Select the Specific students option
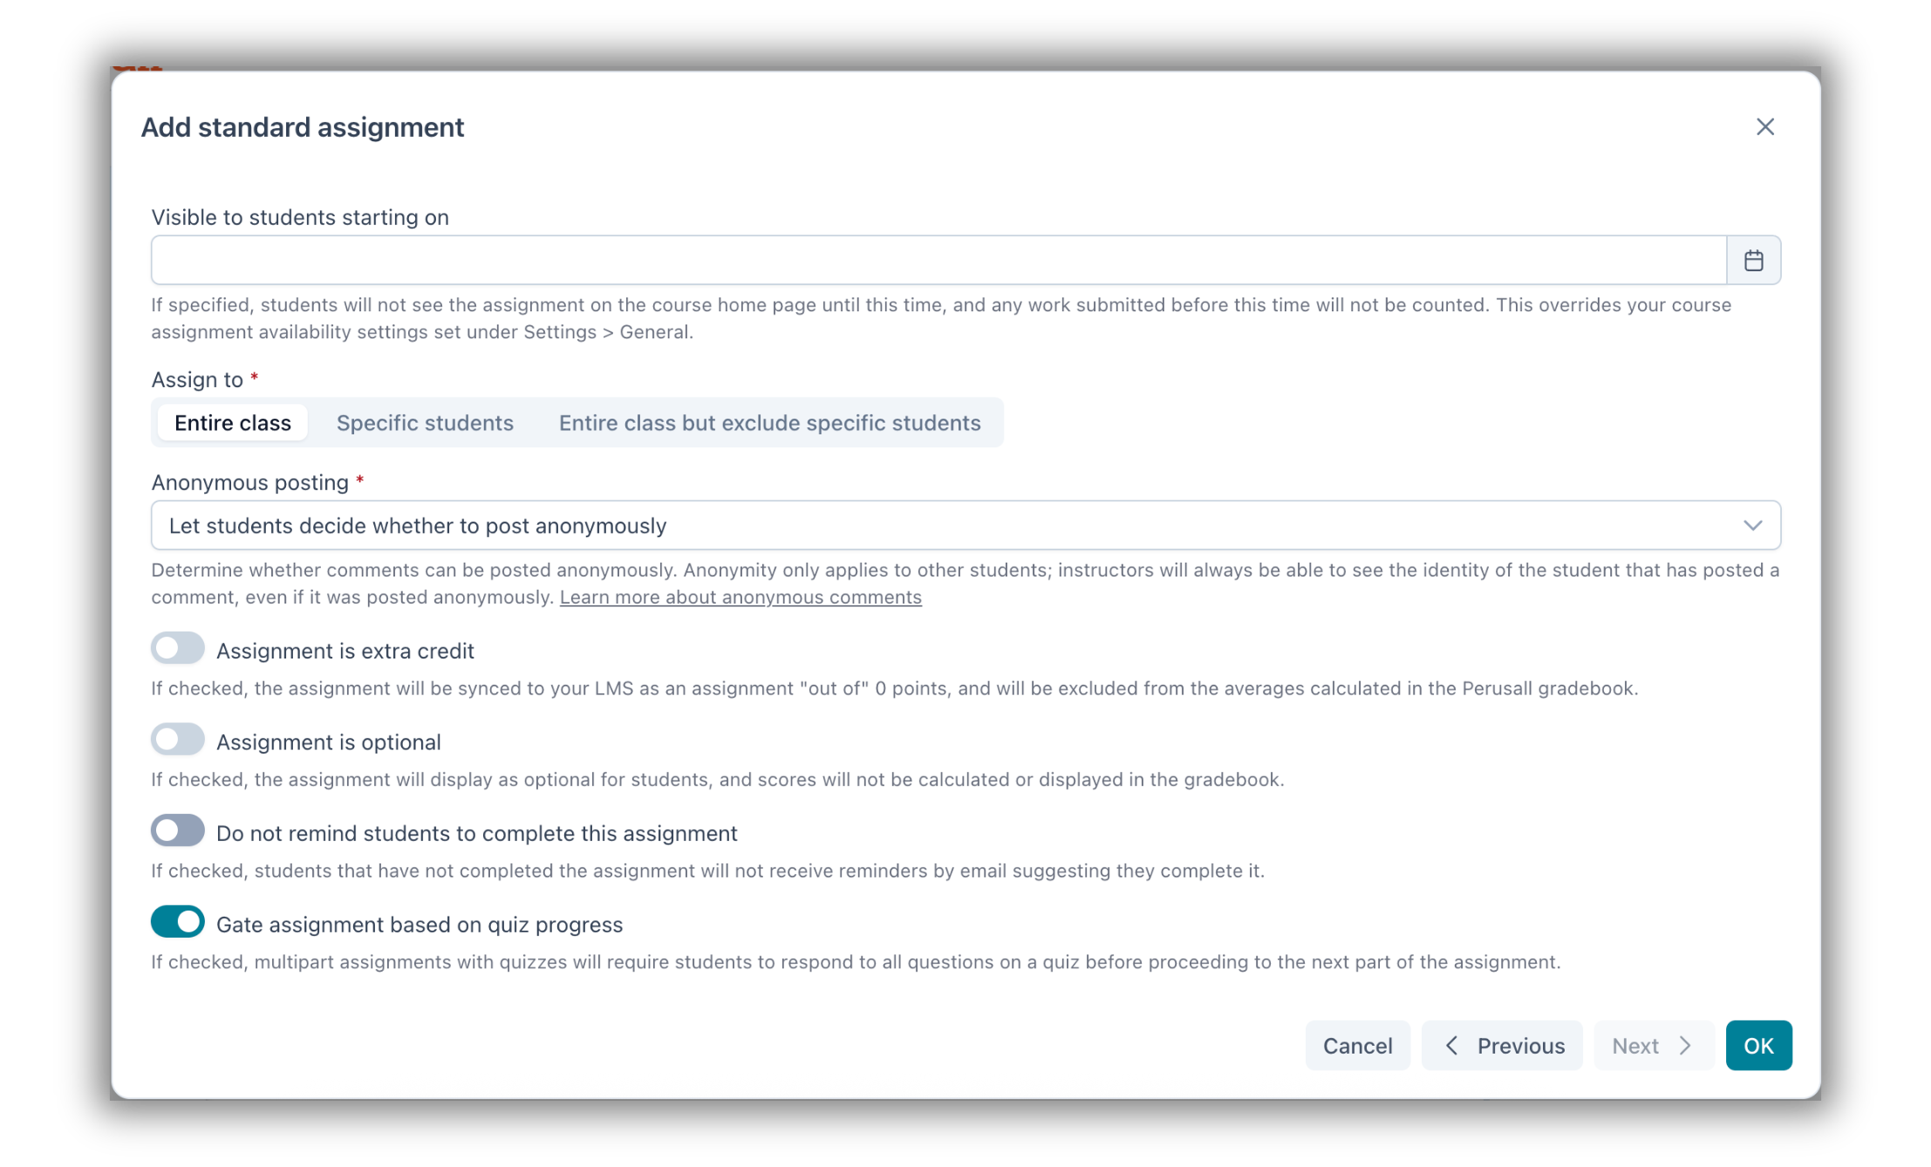 click(425, 423)
